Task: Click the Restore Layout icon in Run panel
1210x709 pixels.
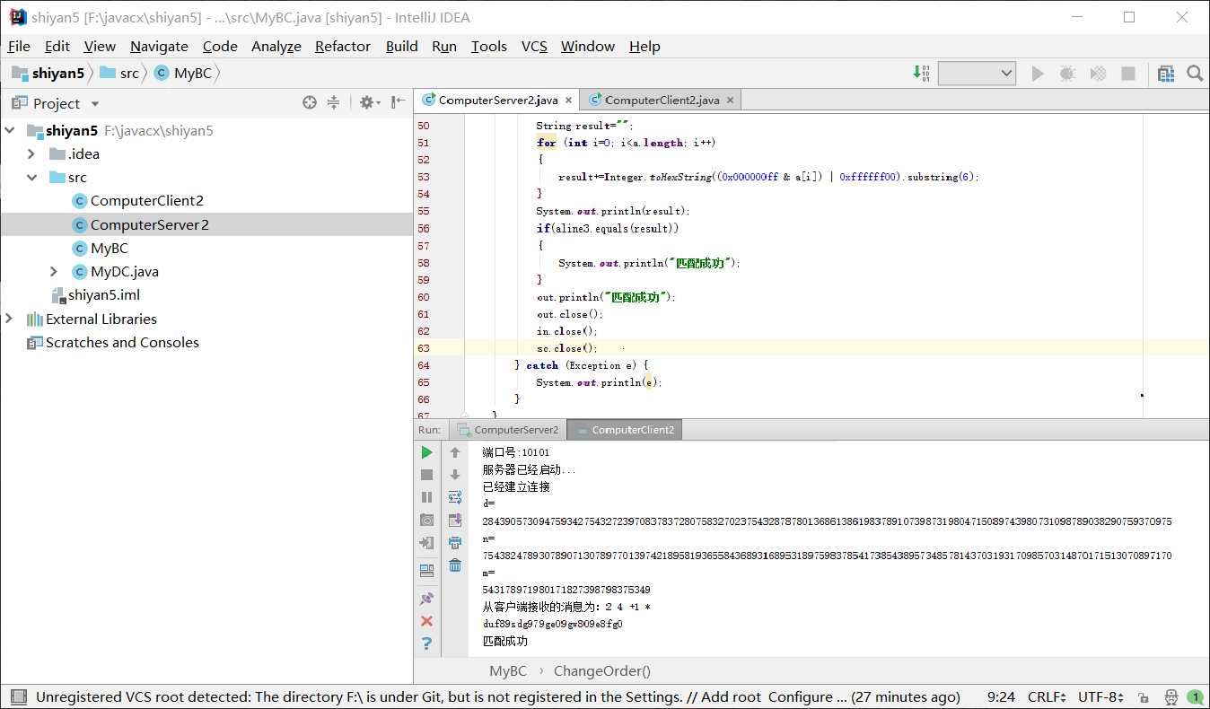Action: point(427,570)
